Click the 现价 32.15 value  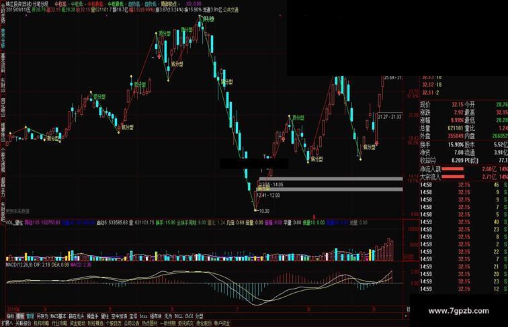[458, 105]
